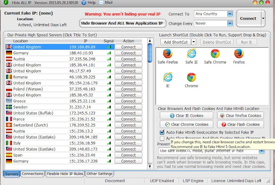
Task: Sort servers by Signal column header
Action: click(x=109, y=41)
